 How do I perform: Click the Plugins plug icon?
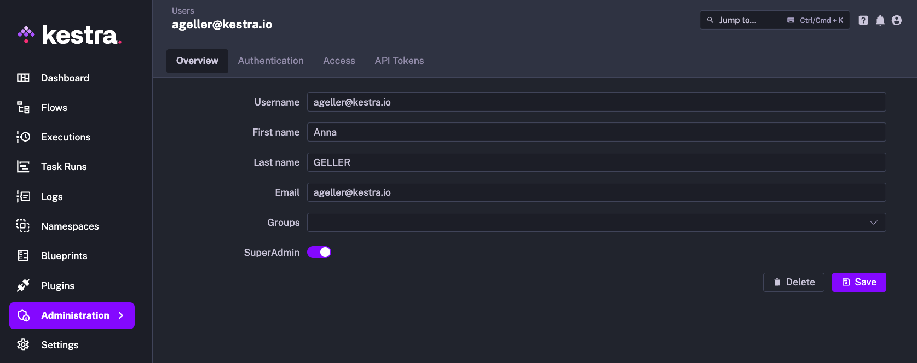[23, 286]
